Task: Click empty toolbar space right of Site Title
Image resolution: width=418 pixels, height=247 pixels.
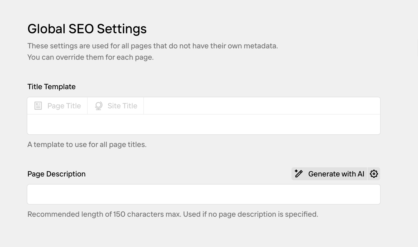Action: tap(262, 106)
